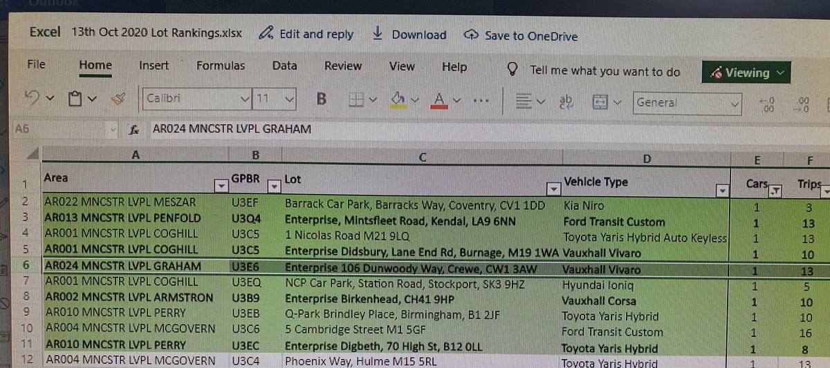The height and width of the screenshot is (368, 830).
Task: Click the Merge cells icon
Action: coord(600,102)
